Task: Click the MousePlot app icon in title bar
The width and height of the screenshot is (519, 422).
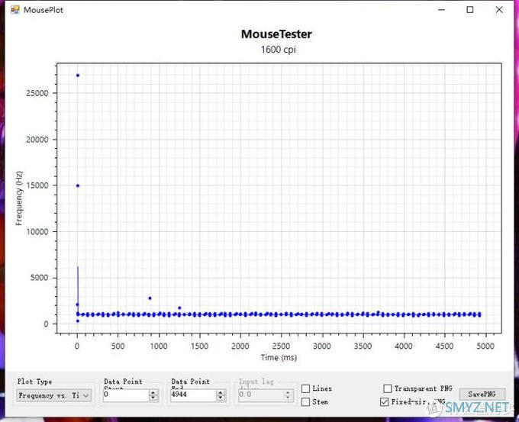Action: (15, 10)
